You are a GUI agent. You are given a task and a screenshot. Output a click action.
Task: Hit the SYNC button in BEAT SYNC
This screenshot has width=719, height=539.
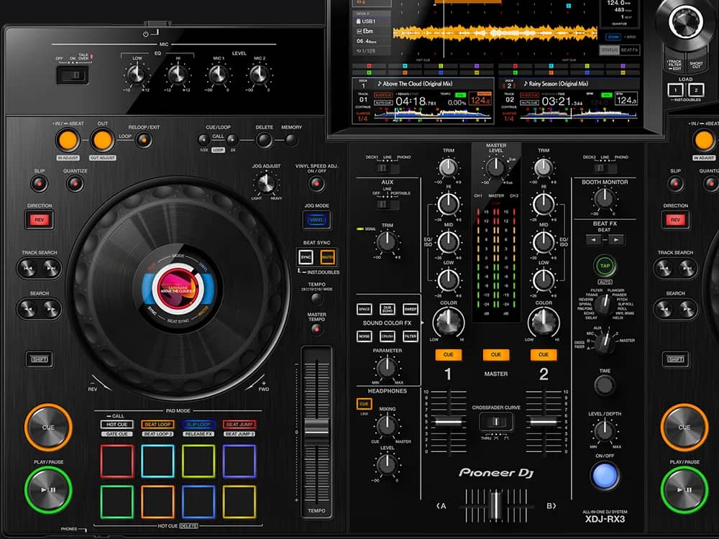pos(306,257)
